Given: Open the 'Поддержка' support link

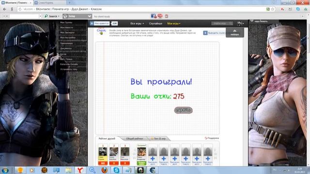Looking at the screenshot, I should pyautogui.click(x=212, y=138).
